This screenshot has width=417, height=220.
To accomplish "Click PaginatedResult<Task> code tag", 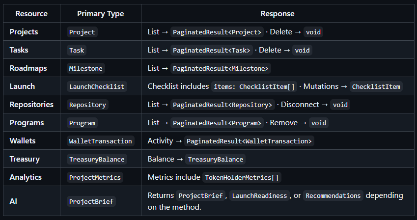I will click(211, 50).
